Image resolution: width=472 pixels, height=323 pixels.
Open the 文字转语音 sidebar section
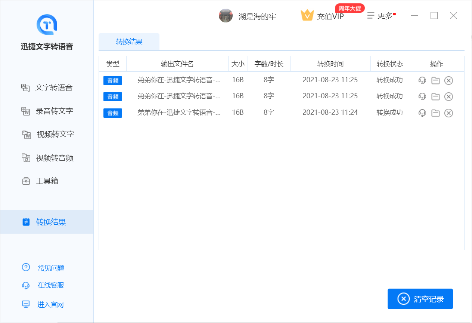pos(47,87)
